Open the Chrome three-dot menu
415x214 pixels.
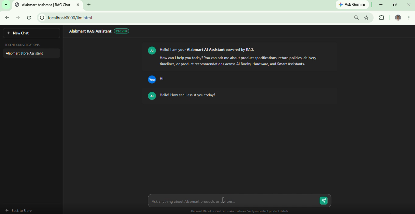click(x=409, y=18)
